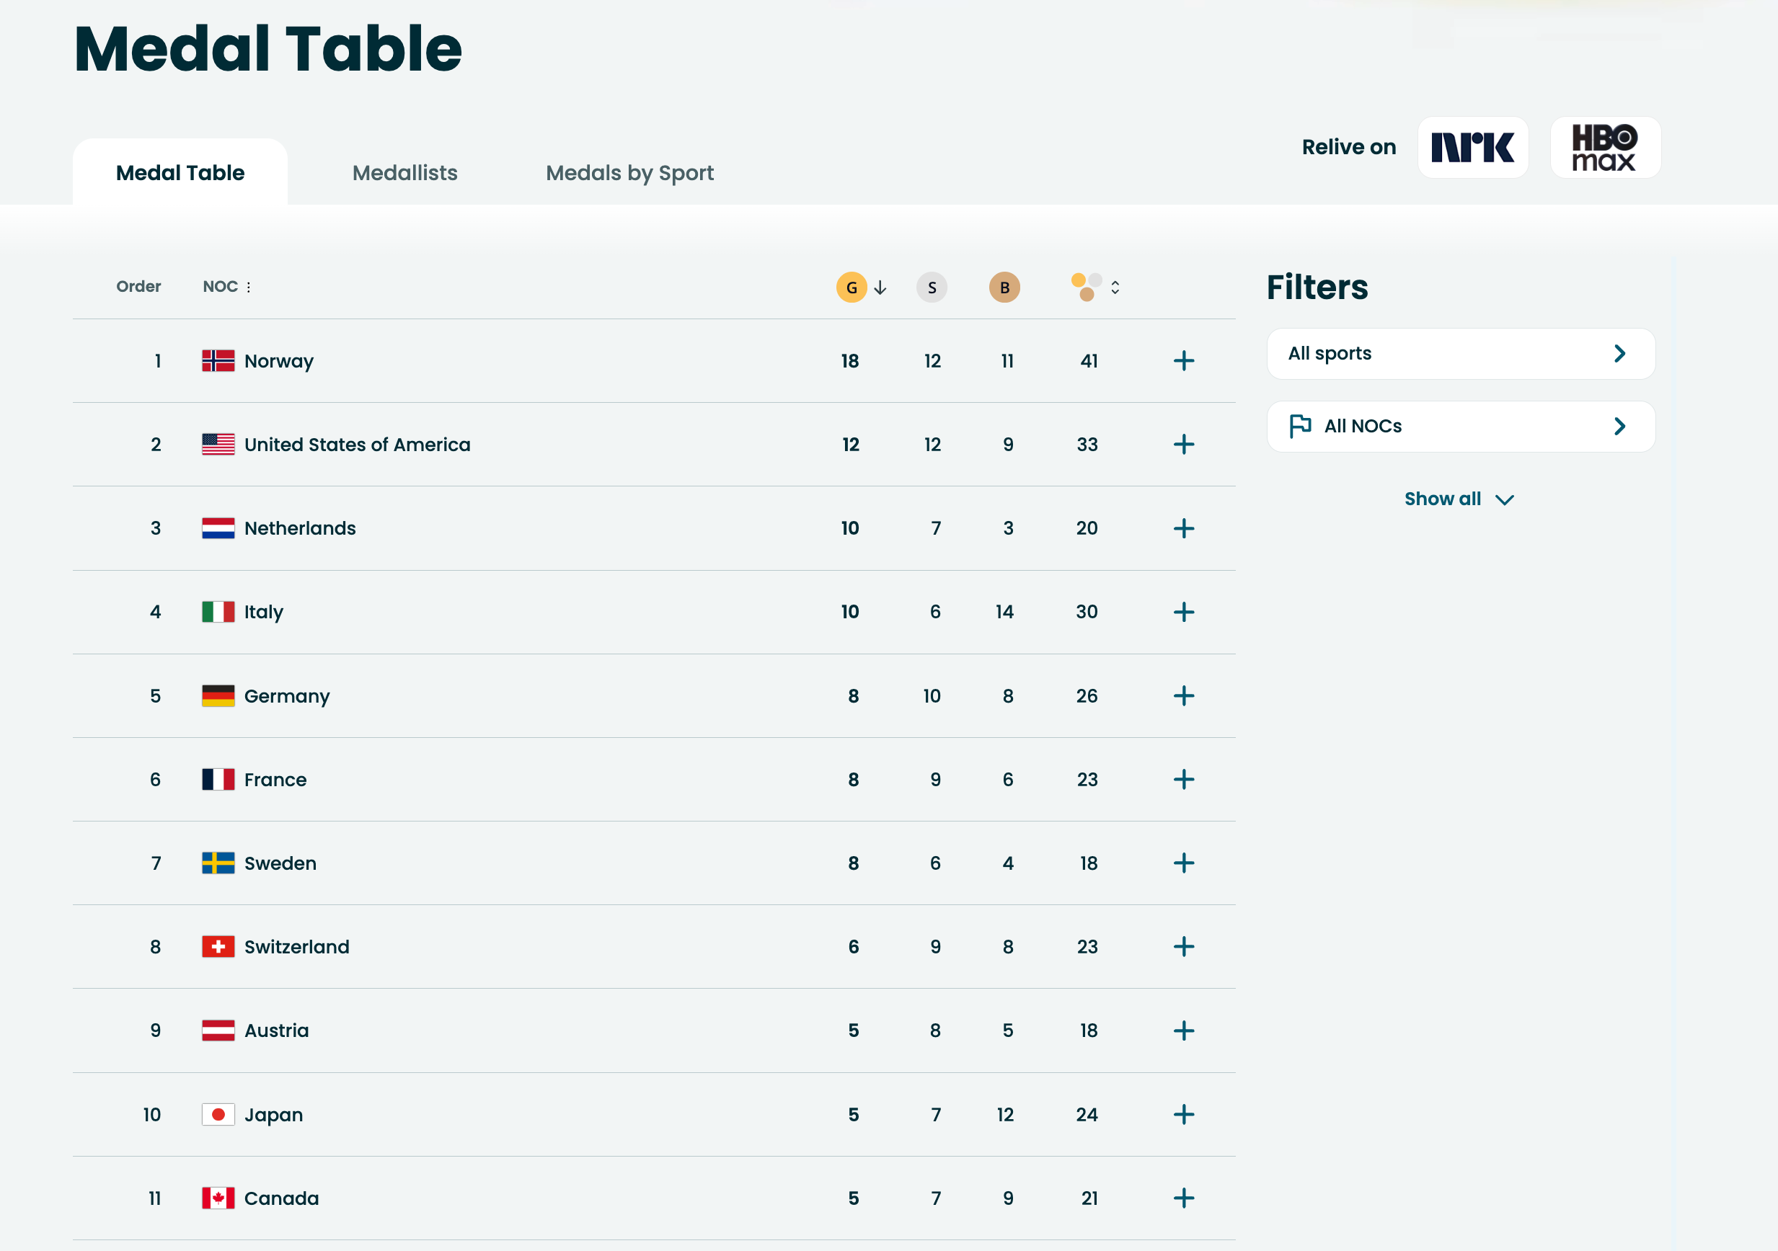Open the All sports filter
Screen dimensions: 1778x1251
(1459, 353)
